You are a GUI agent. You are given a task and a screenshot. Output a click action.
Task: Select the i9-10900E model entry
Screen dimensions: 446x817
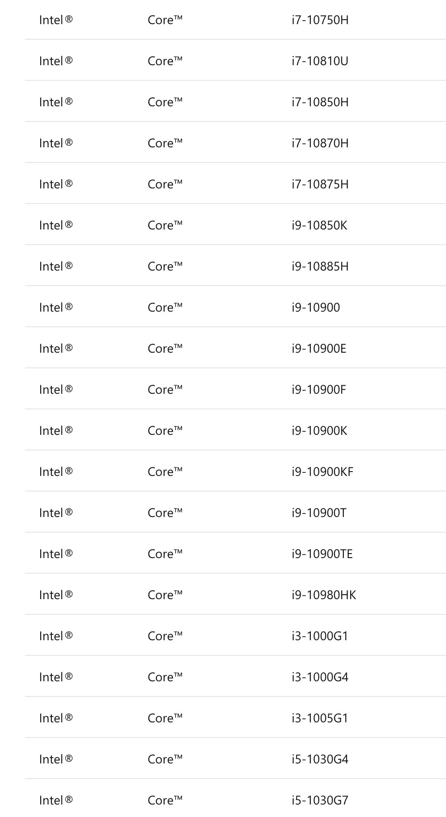(x=319, y=349)
